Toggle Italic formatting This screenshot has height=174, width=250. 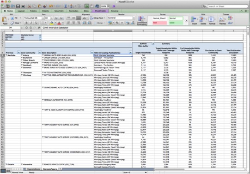(x=31, y=23)
